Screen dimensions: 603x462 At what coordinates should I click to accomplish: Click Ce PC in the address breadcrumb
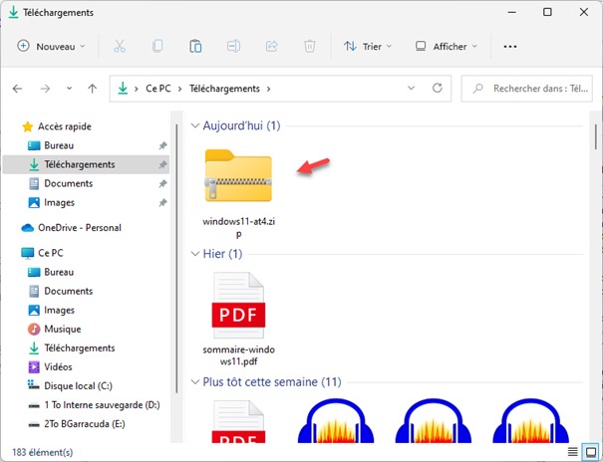pyautogui.click(x=159, y=89)
